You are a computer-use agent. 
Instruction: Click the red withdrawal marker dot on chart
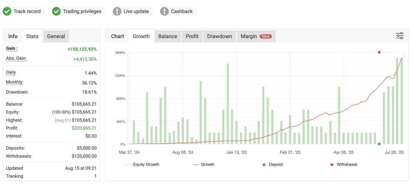[x=379, y=52]
